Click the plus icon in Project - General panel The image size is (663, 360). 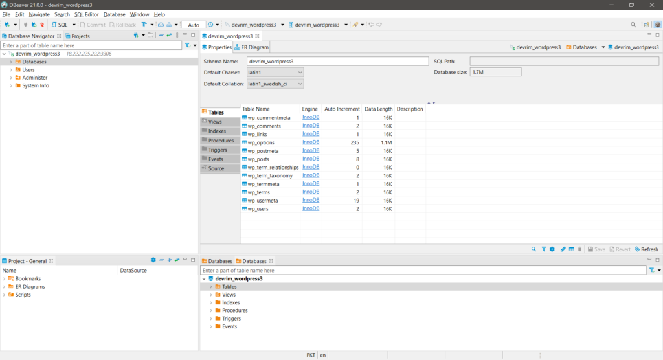(x=169, y=260)
